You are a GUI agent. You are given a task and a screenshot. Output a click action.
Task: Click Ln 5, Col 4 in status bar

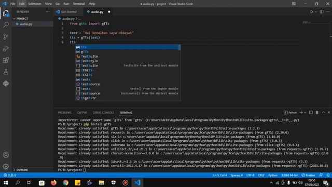(220, 175)
